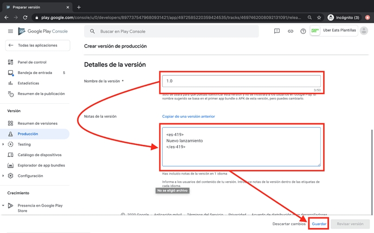
Task: Click the user account avatar
Action: click(x=364, y=31)
